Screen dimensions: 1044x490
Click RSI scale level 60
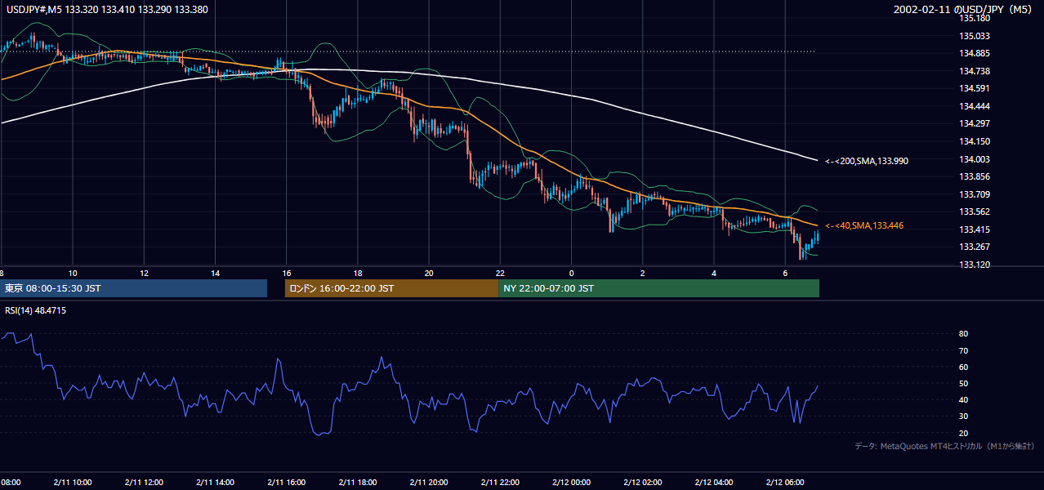point(964,367)
